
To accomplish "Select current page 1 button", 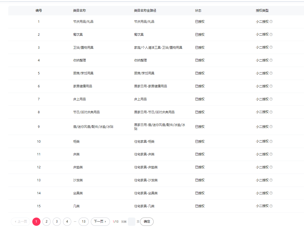I will point(36,222).
